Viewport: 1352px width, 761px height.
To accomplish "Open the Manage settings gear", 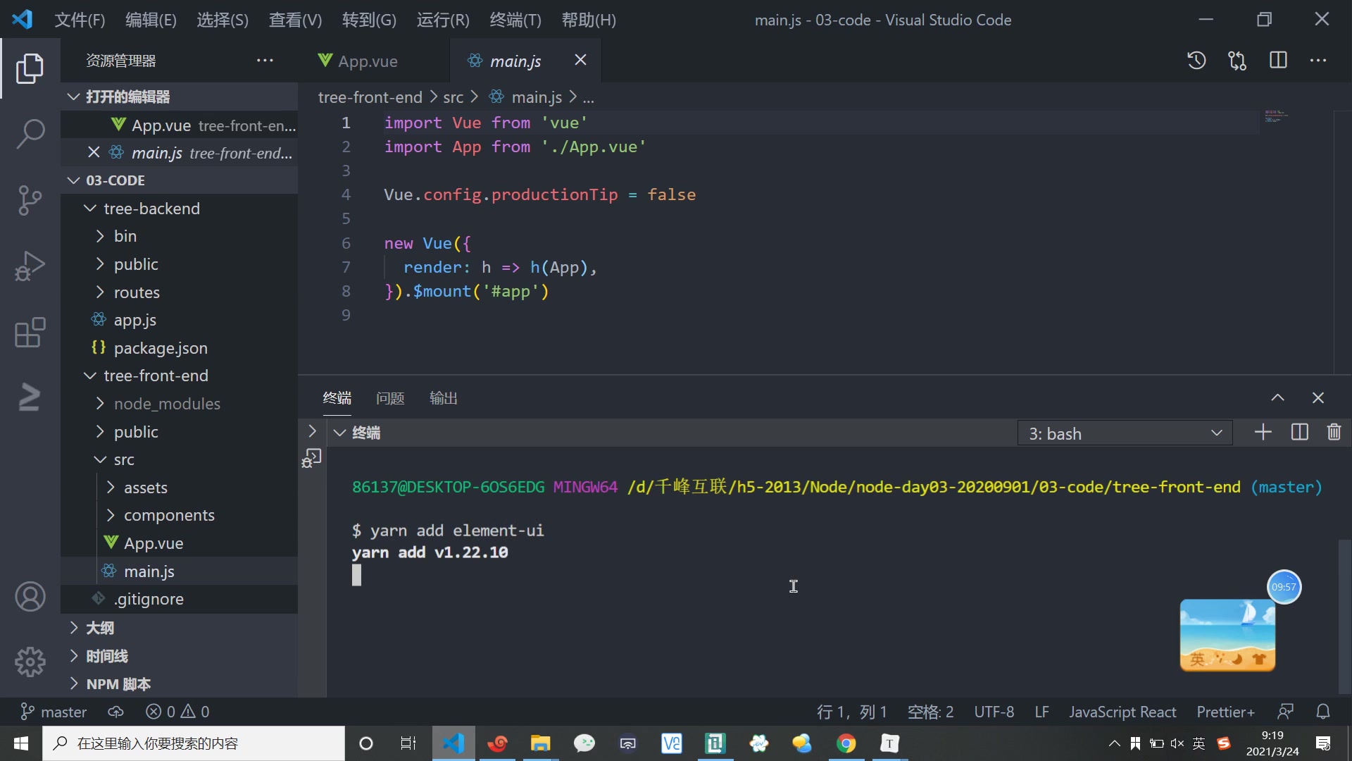I will (30, 662).
